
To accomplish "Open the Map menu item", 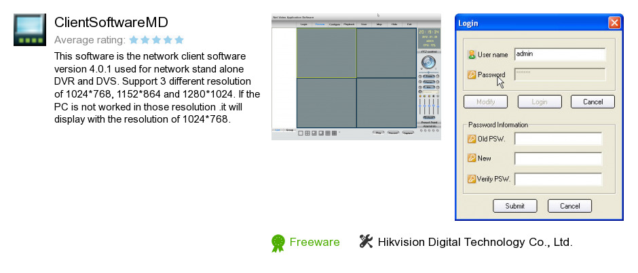I will (x=379, y=24).
